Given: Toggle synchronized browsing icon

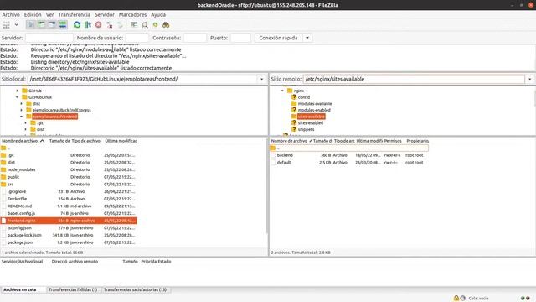Looking at the screenshot, I should click(x=156, y=24).
